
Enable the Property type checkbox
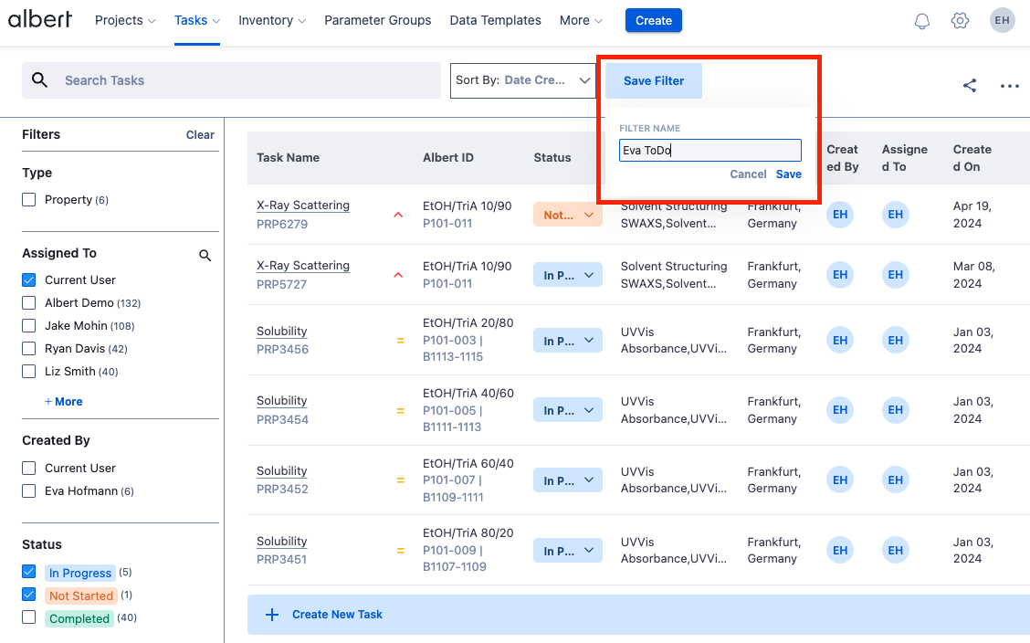pyautogui.click(x=29, y=200)
